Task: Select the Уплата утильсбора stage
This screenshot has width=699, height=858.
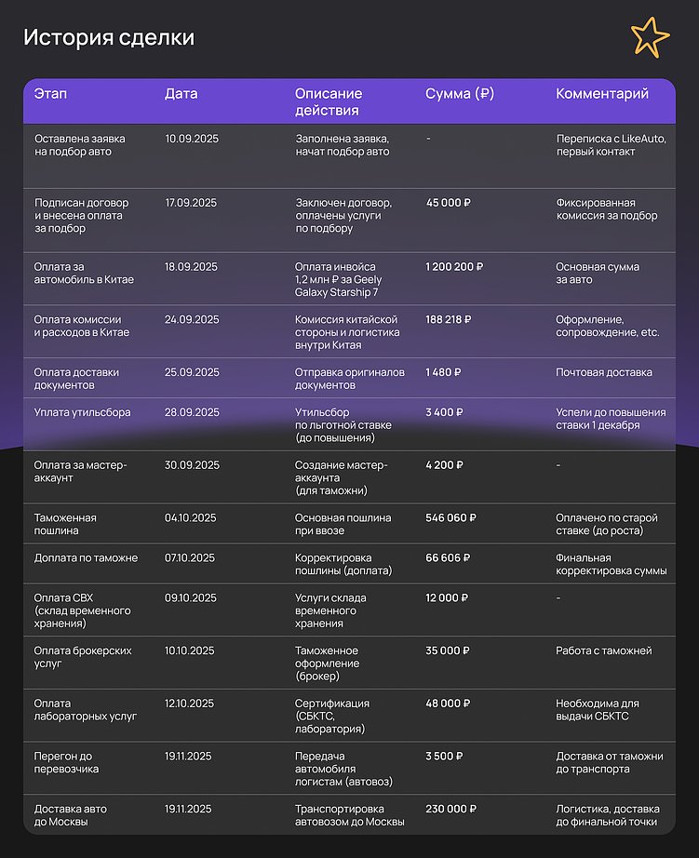Action: click(82, 412)
